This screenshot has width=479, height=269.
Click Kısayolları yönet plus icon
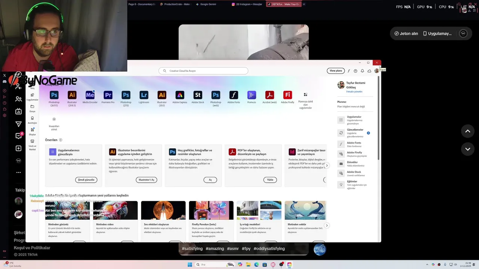coord(54,119)
